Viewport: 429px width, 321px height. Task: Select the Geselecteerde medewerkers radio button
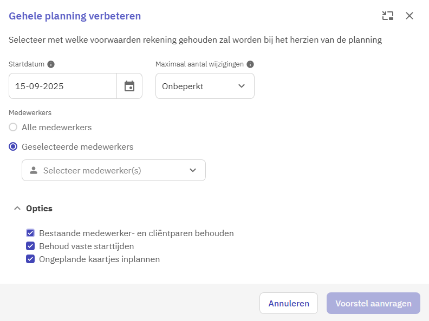point(13,147)
